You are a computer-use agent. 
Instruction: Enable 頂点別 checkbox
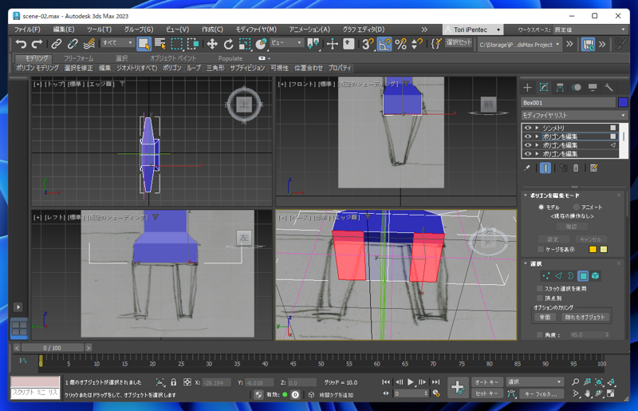coord(540,298)
